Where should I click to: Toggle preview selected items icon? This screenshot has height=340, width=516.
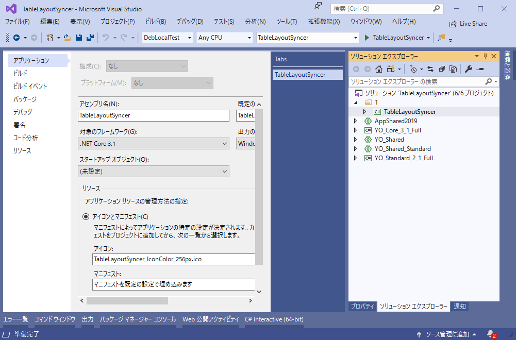tap(480, 69)
